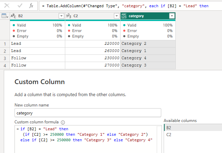The width and height of the screenshot is (222, 153).
Task: Click the "Category 2" cell
Action: [x=148, y=44]
